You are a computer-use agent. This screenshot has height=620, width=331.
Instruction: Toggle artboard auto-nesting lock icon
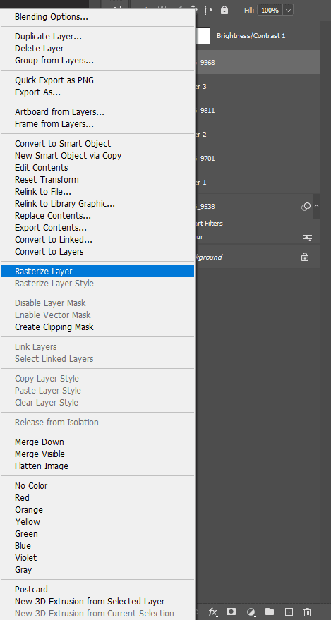209,10
